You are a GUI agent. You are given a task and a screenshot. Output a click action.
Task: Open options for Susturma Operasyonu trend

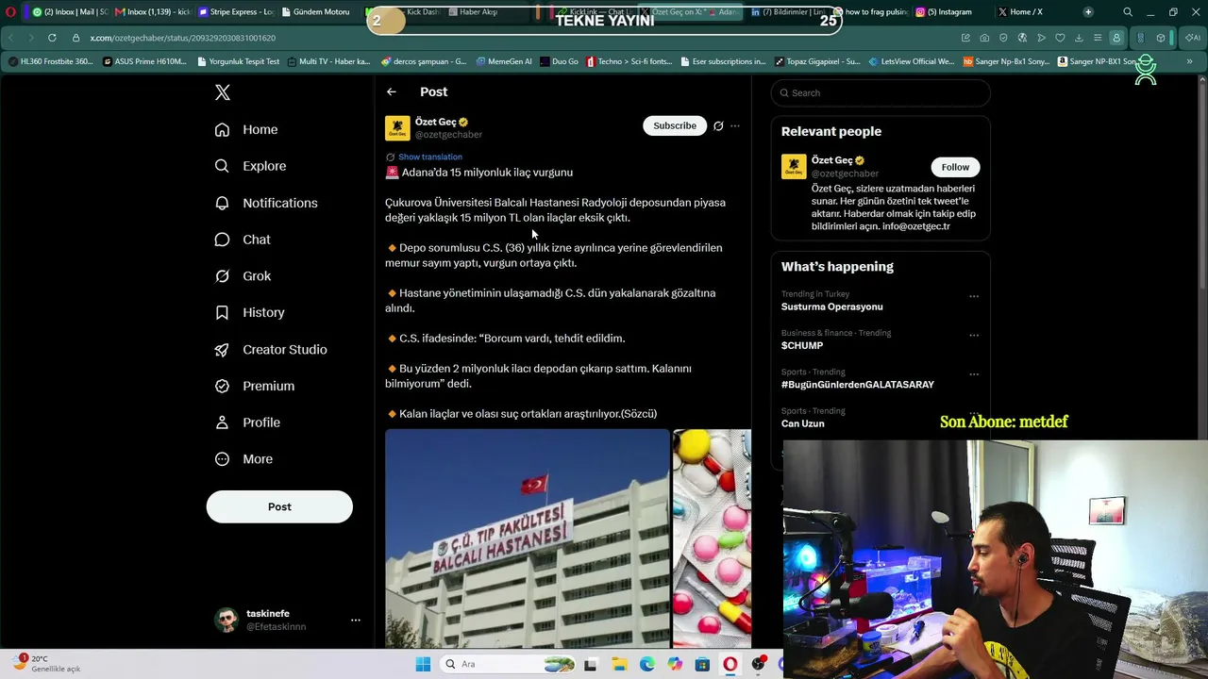(x=974, y=296)
